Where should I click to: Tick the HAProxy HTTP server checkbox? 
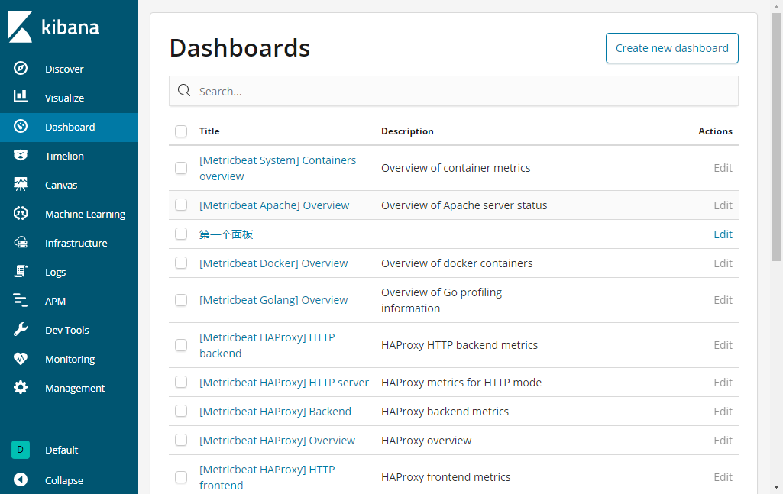tap(181, 383)
